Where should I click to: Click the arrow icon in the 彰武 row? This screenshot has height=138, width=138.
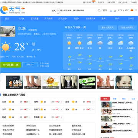(30, 117)
